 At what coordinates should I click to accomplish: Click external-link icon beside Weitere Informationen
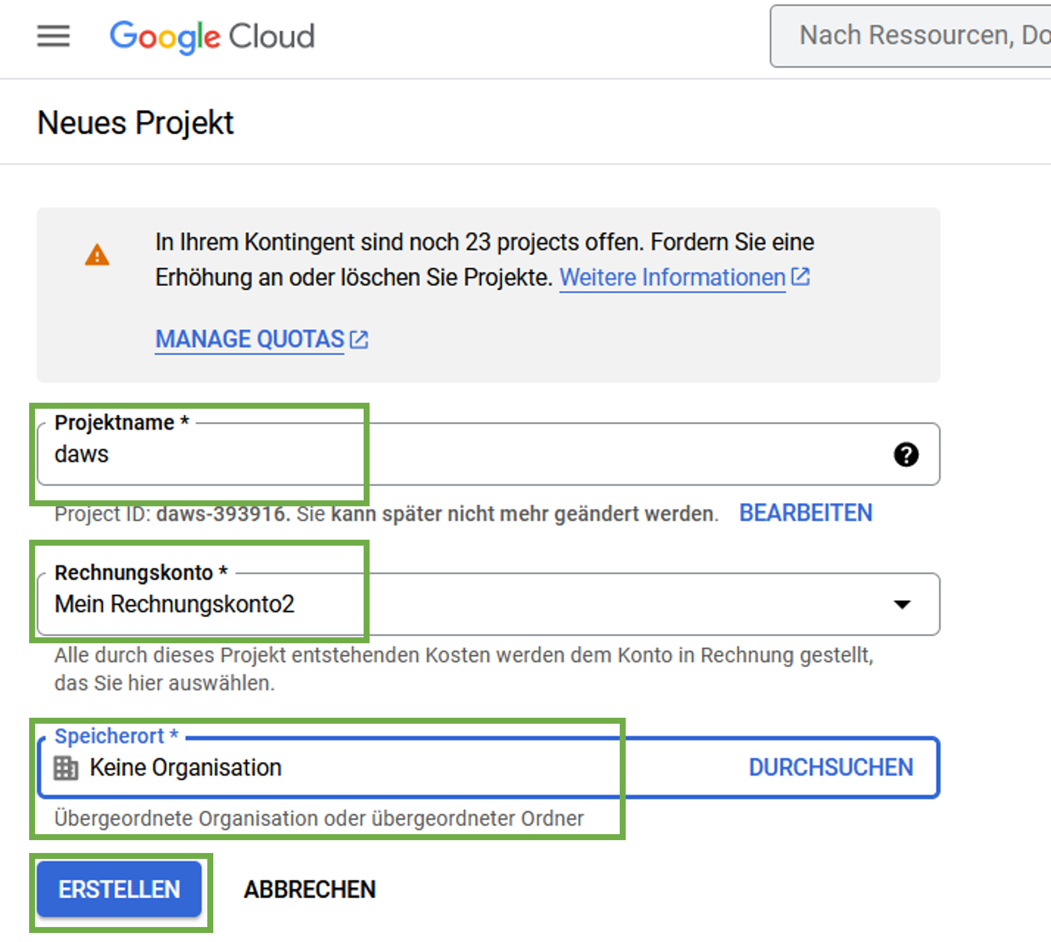click(801, 276)
